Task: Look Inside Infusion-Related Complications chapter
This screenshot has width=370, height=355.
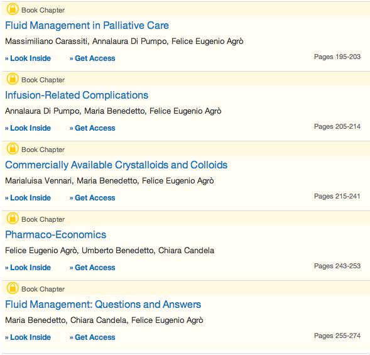Action: 28,128
